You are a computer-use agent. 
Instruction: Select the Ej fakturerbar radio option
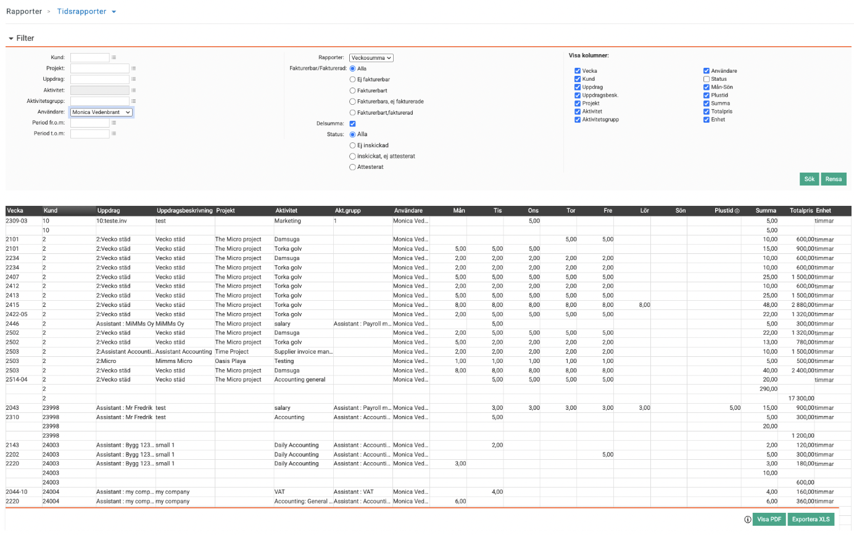click(x=352, y=80)
